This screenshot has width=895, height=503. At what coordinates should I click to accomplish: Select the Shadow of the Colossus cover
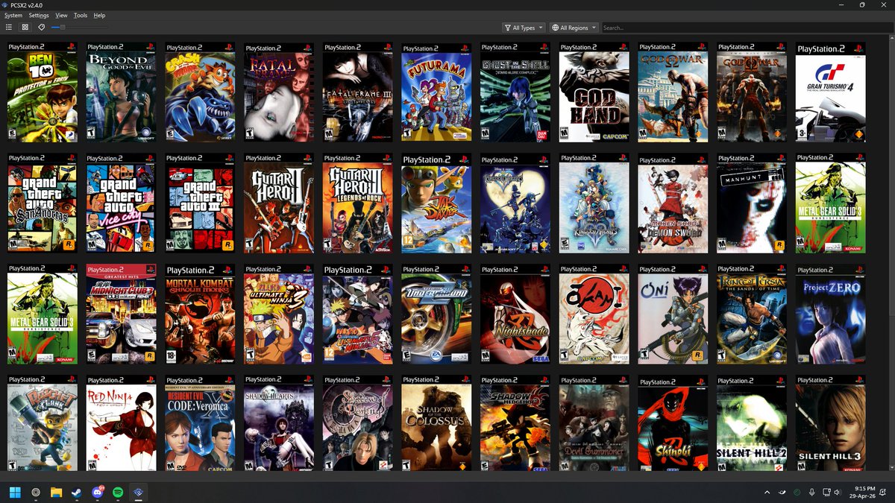click(x=436, y=423)
